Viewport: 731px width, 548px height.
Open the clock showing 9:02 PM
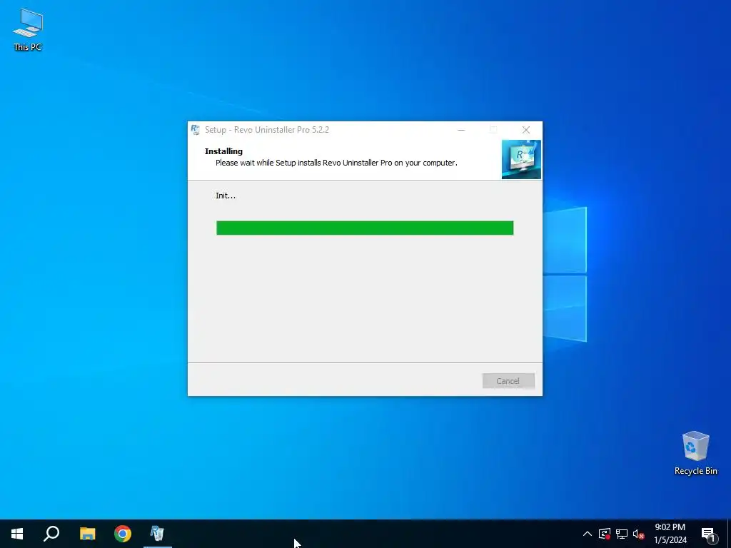(670, 534)
